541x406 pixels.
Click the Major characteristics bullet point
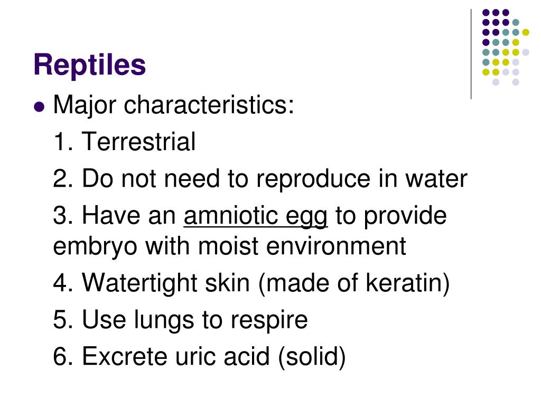tap(39, 107)
